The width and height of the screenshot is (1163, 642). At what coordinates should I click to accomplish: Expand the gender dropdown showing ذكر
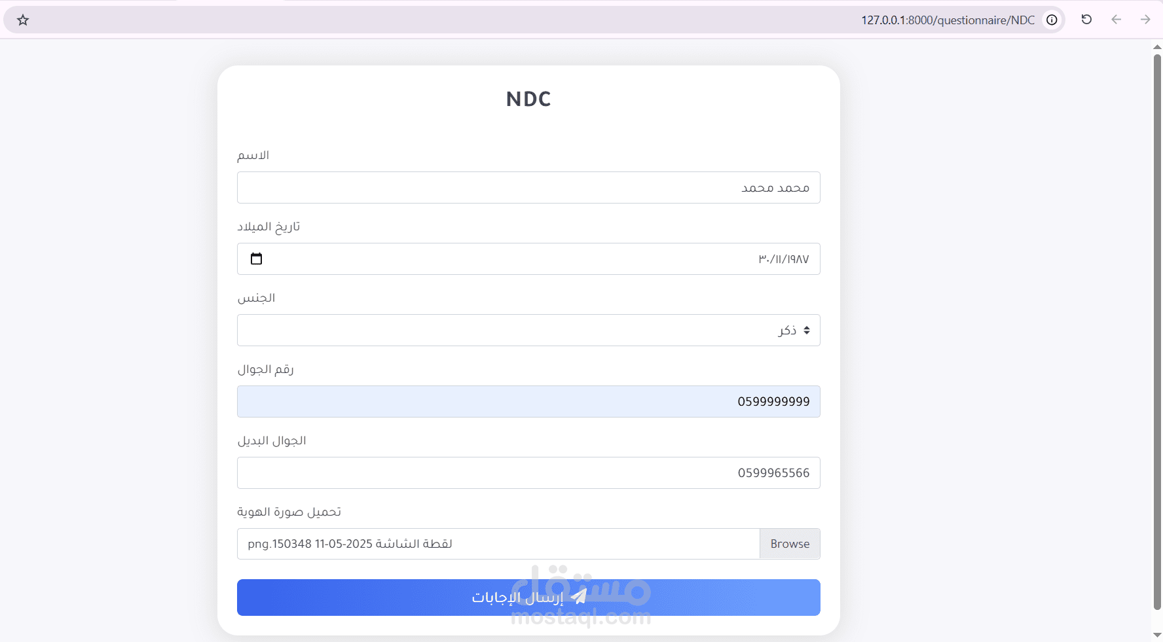click(x=528, y=330)
